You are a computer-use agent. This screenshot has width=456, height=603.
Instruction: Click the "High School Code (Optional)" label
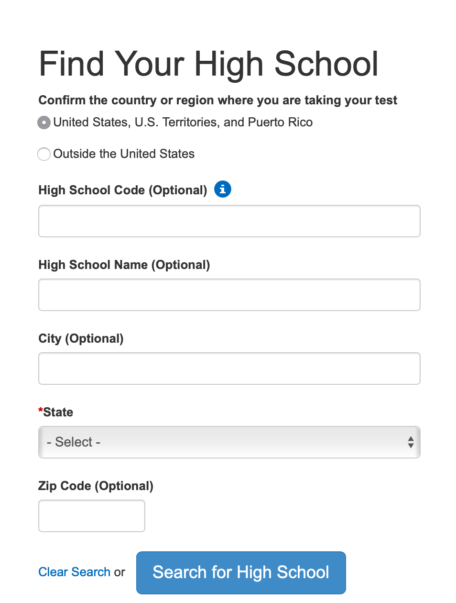(123, 190)
